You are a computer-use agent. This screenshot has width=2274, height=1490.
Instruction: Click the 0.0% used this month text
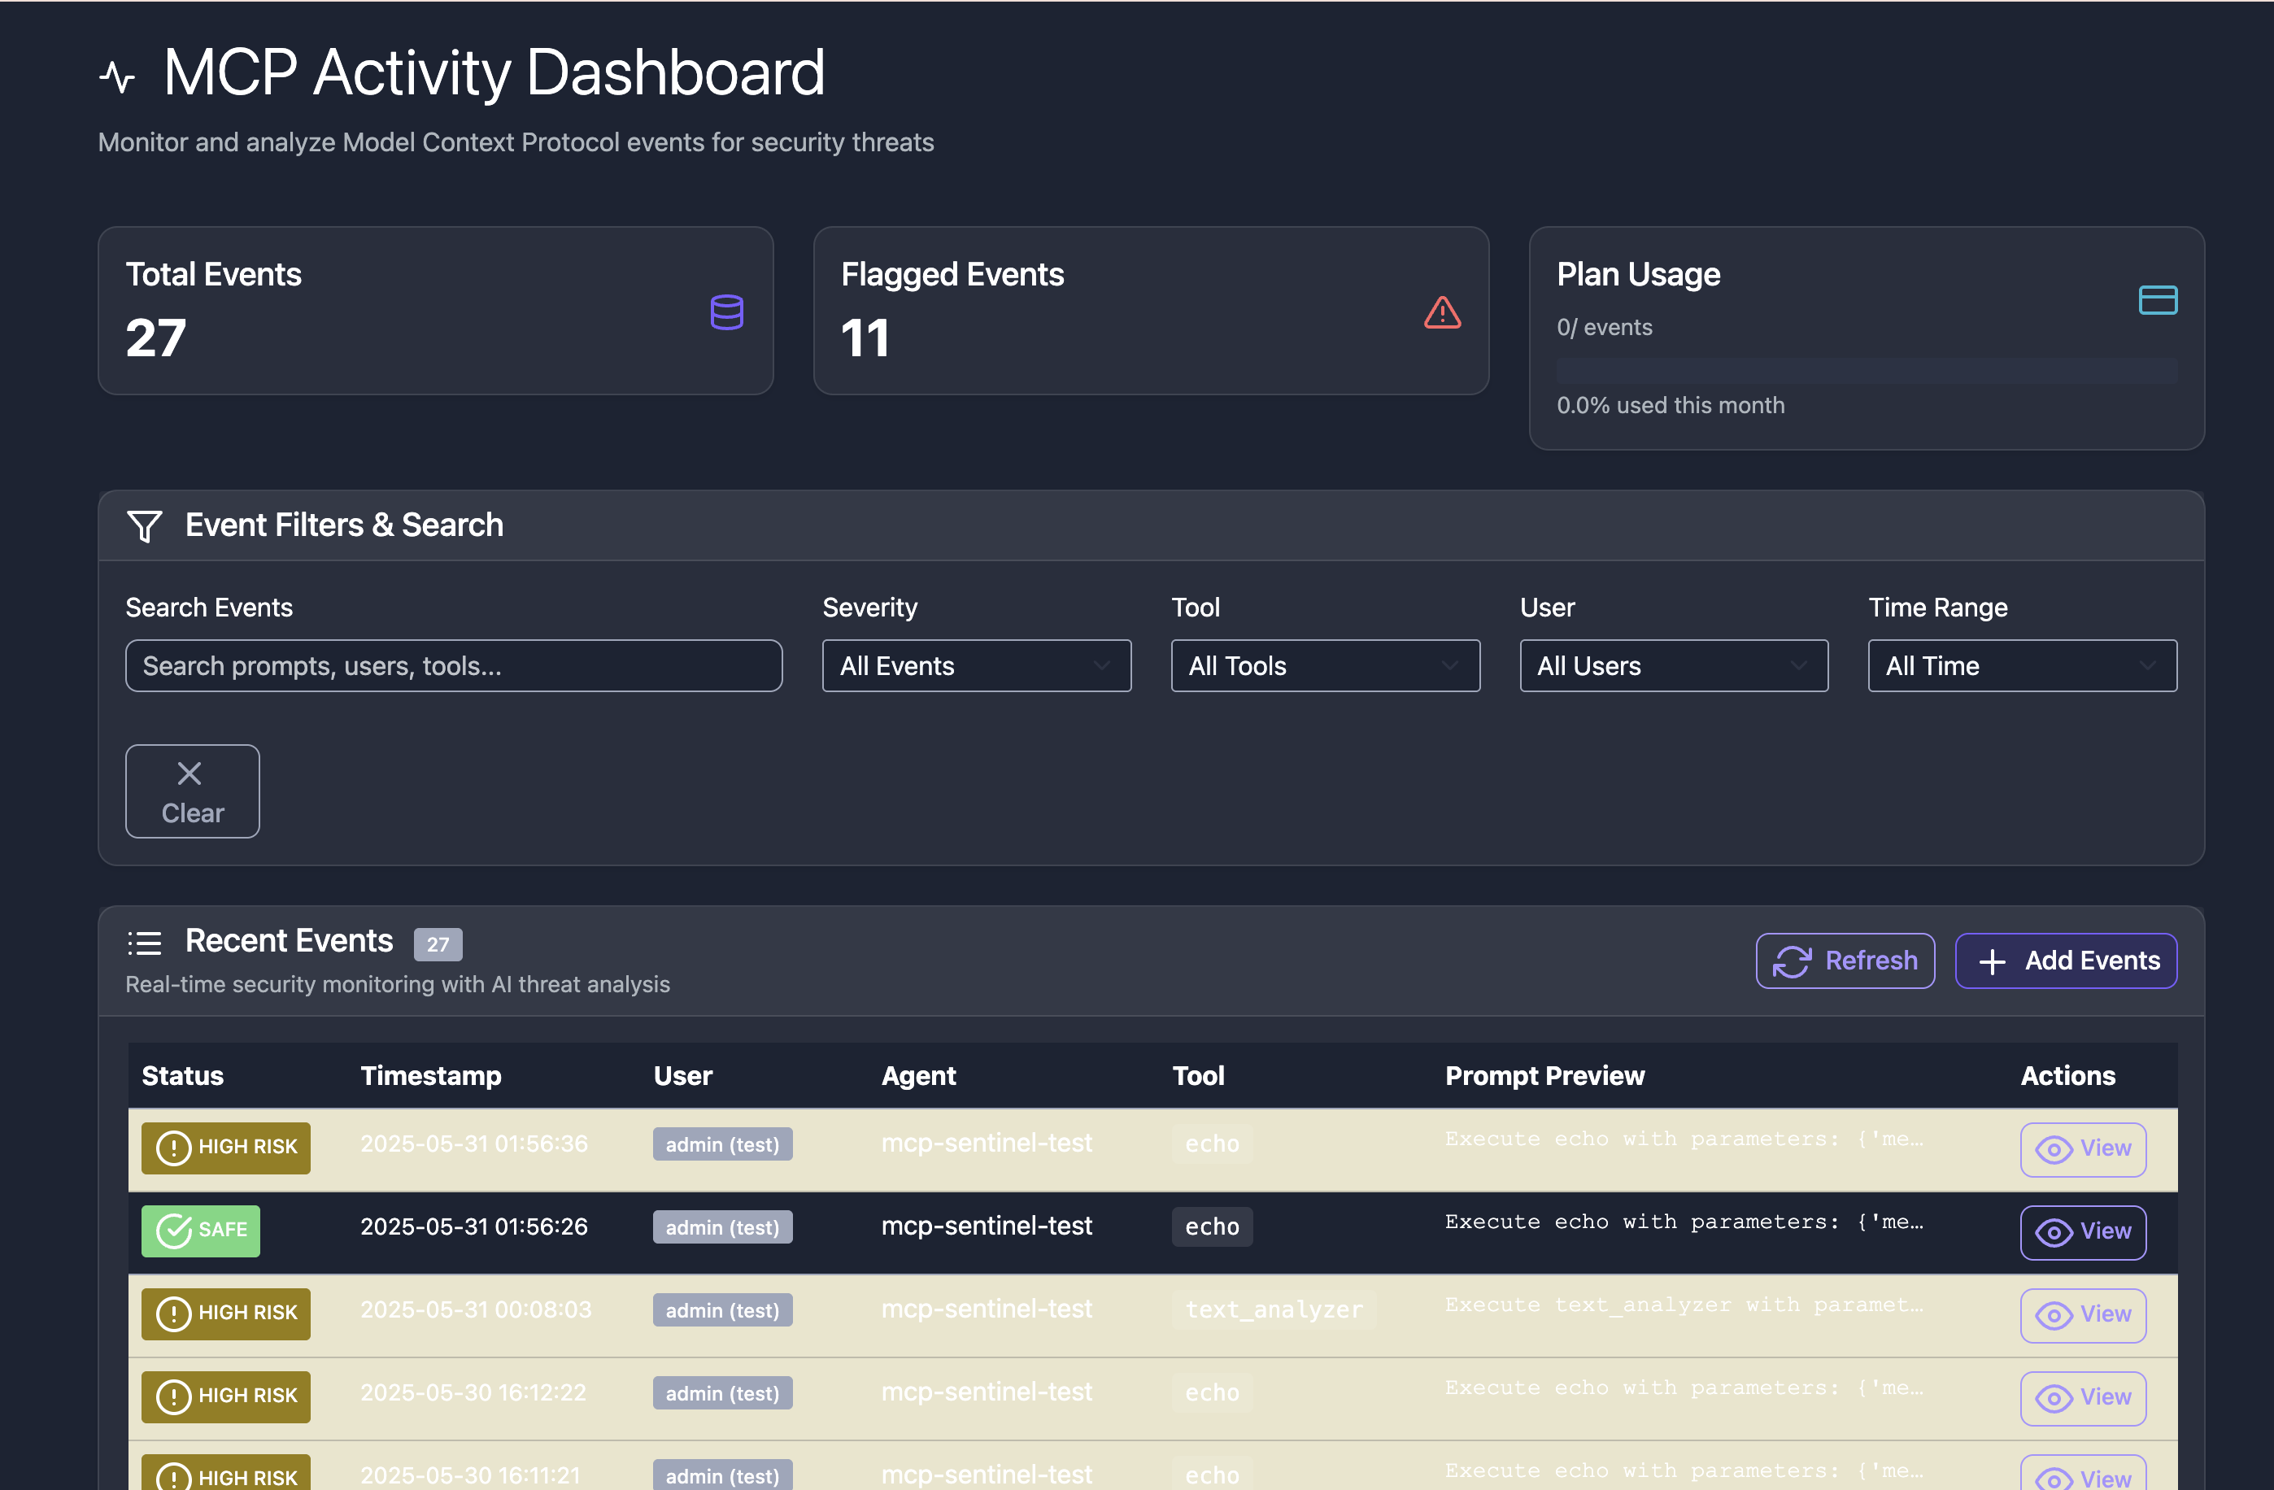click(x=1671, y=405)
